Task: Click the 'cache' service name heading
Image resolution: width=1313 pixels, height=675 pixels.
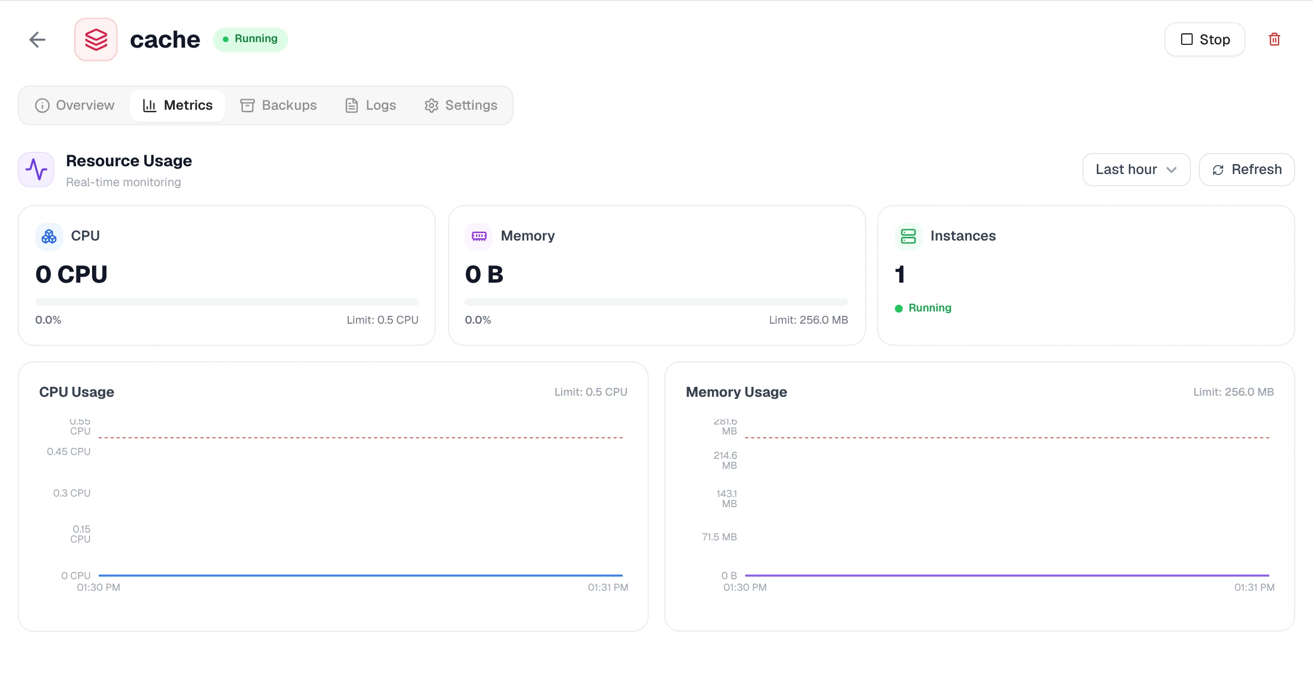Action: [x=165, y=39]
